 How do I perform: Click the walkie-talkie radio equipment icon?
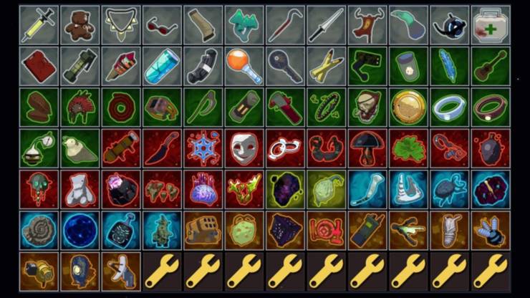click(367, 231)
